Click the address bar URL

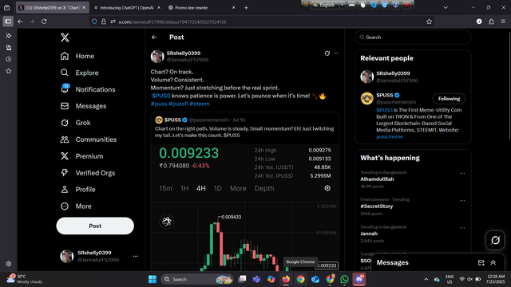pos(172,22)
